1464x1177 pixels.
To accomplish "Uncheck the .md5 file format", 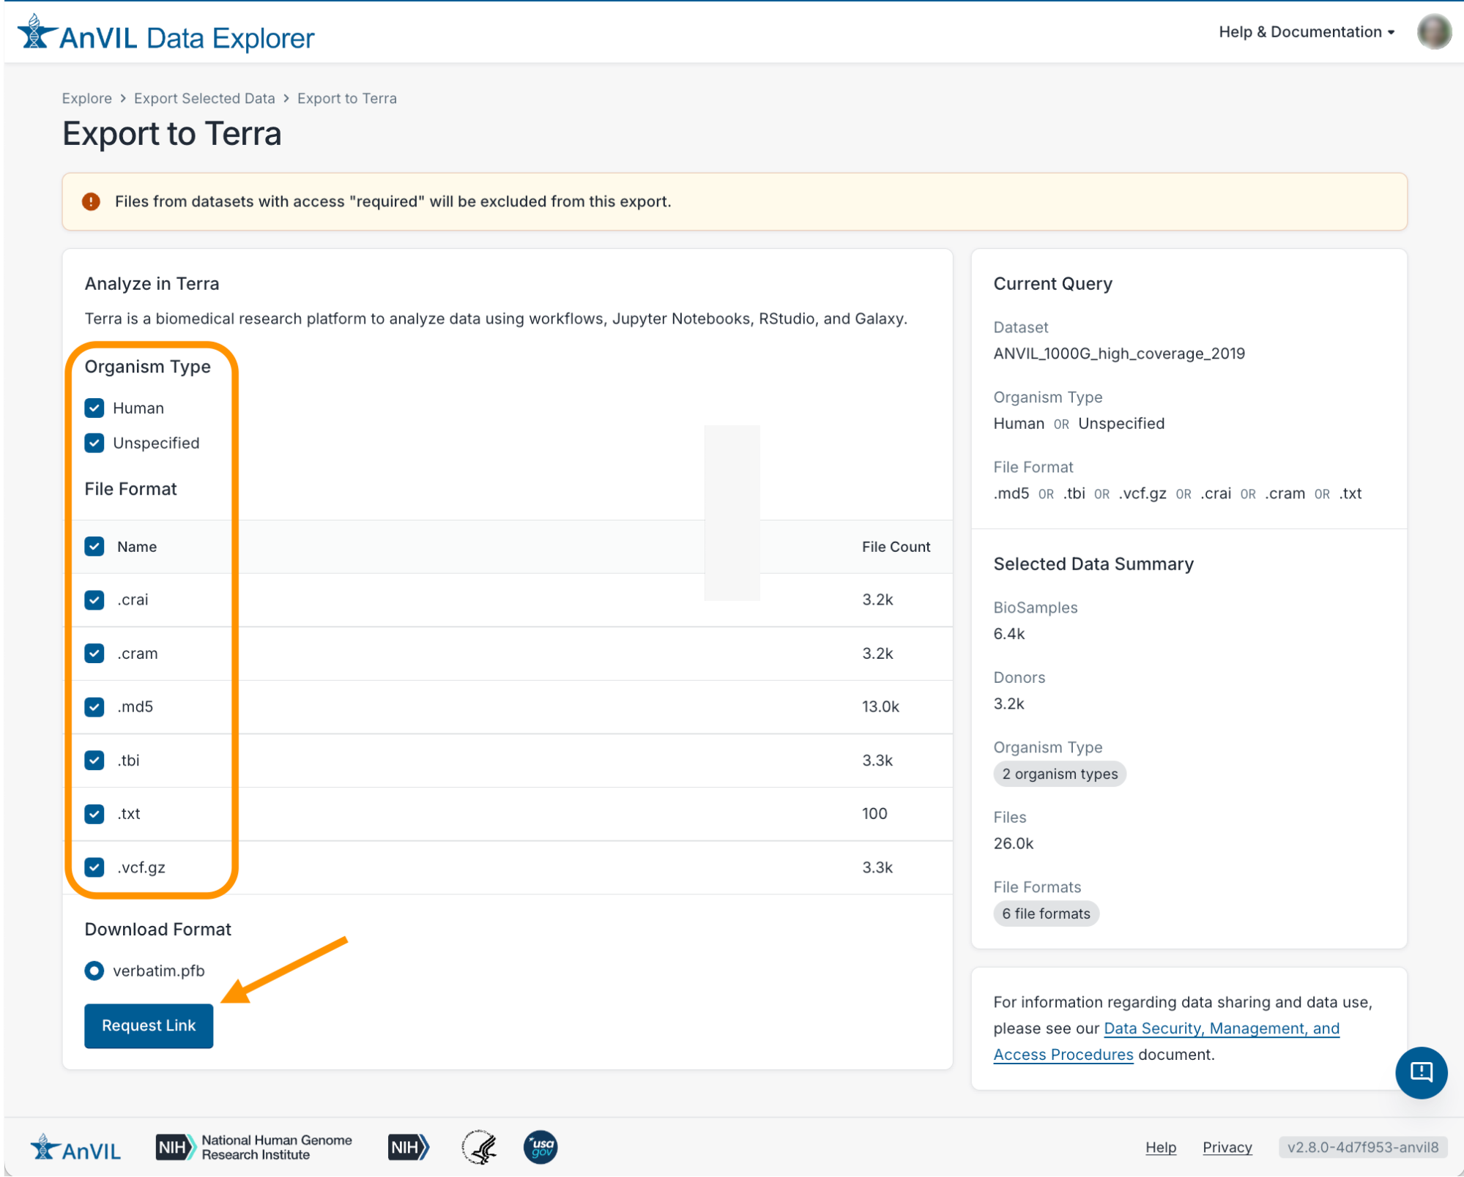I will coord(94,706).
